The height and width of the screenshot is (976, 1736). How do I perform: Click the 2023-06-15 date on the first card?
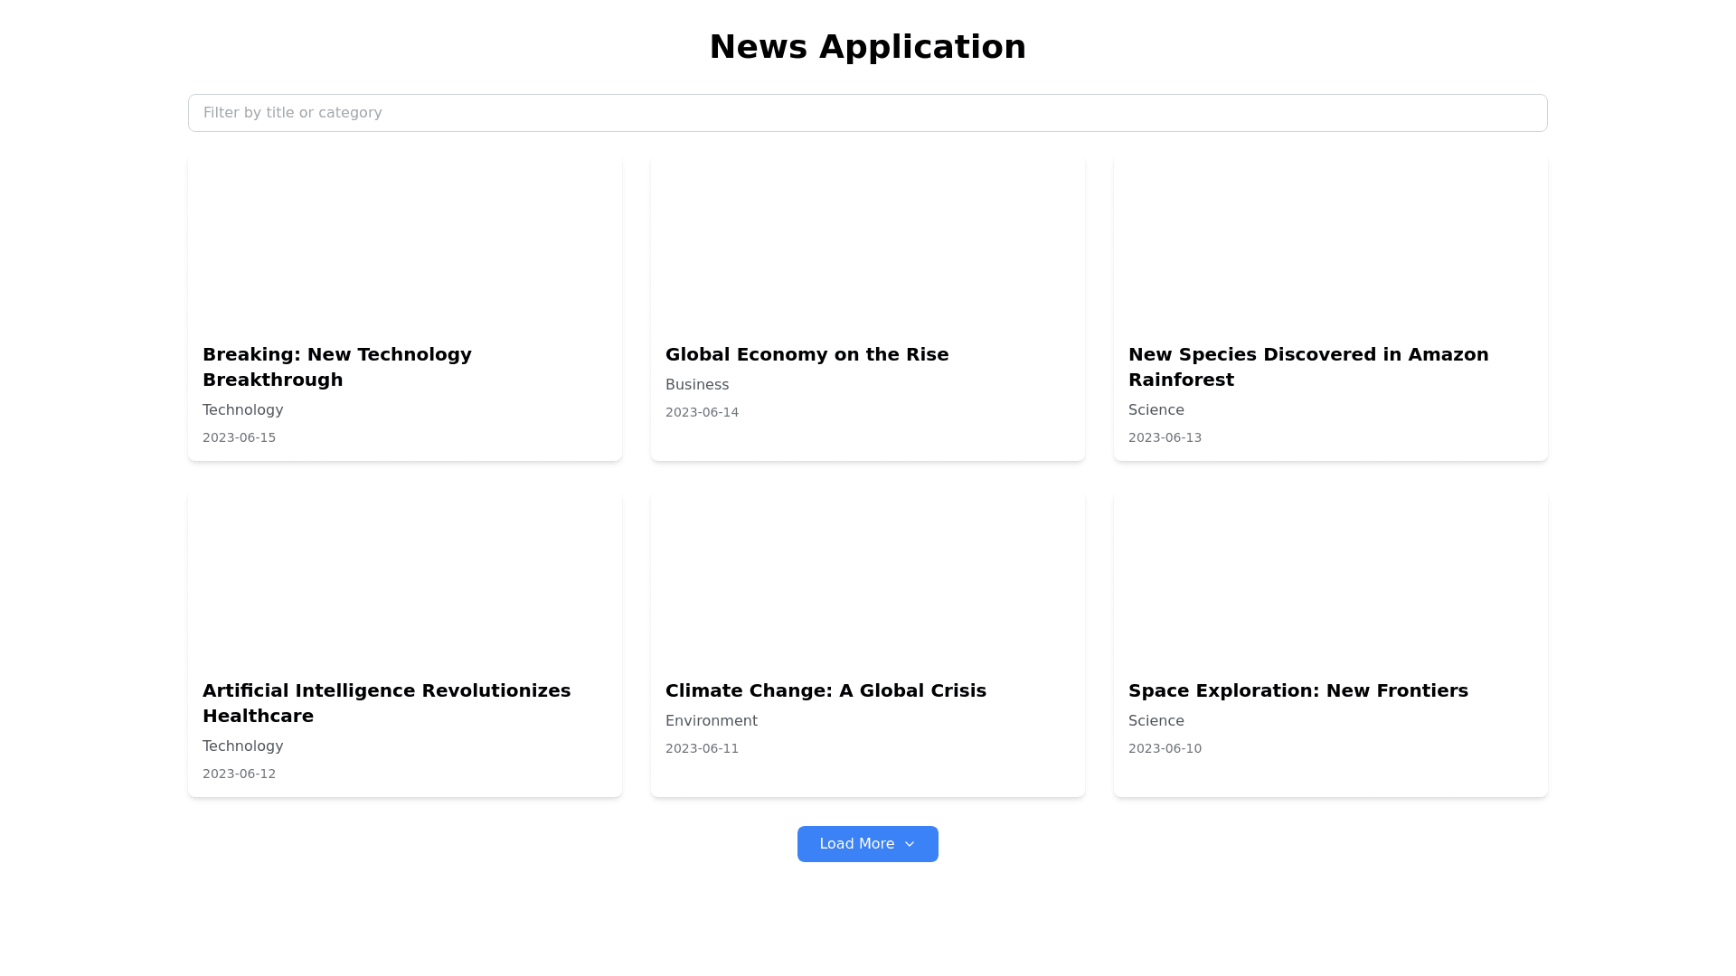[239, 437]
